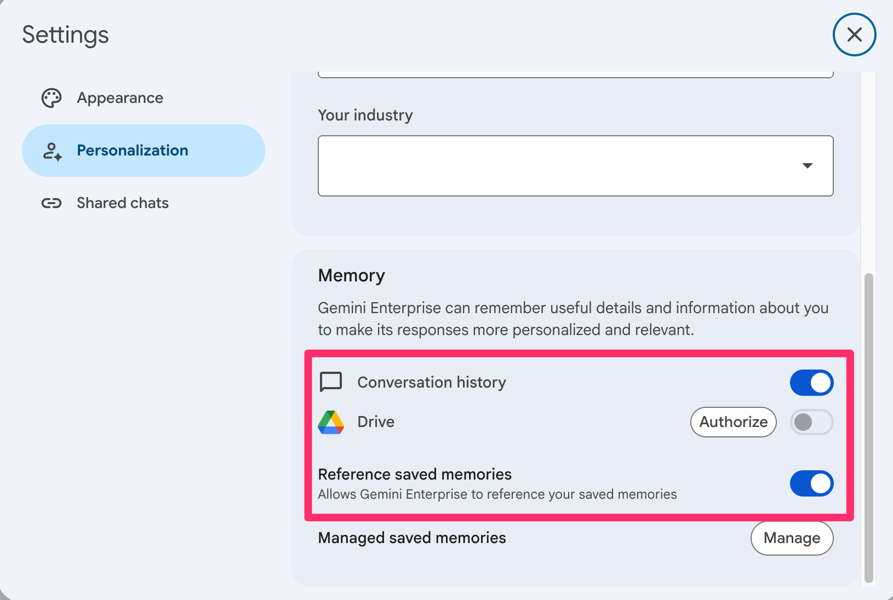Click the Managed saved memories label
Image resolution: width=893 pixels, height=600 pixels.
click(412, 538)
